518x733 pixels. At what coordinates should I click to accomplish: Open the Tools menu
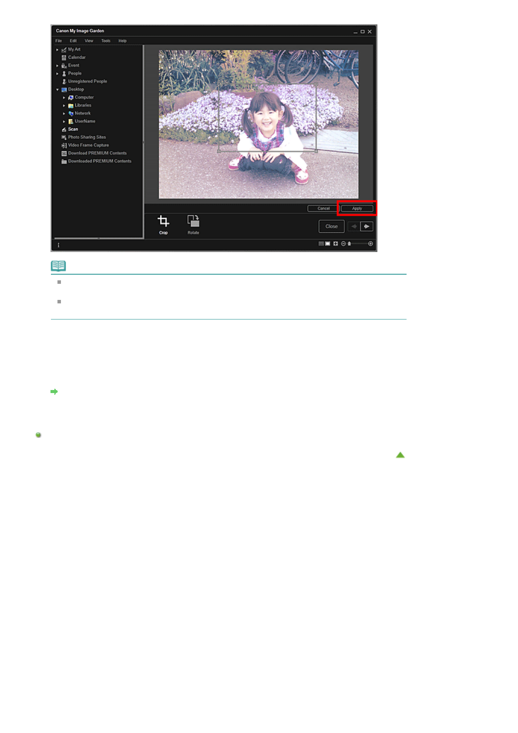[106, 41]
